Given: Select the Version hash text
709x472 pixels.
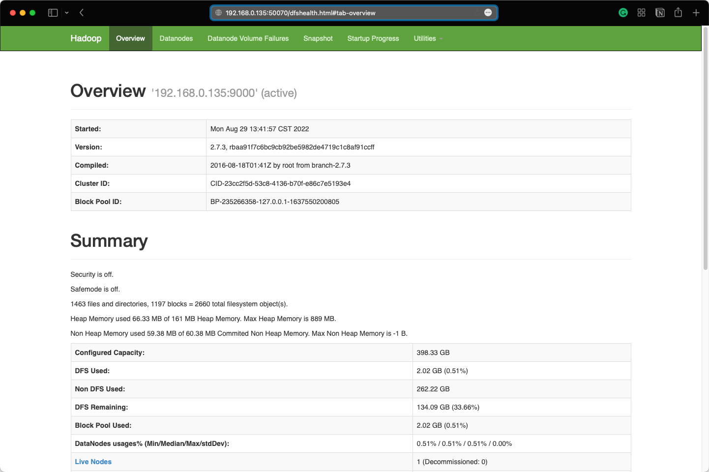Looking at the screenshot, I should (302, 147).
